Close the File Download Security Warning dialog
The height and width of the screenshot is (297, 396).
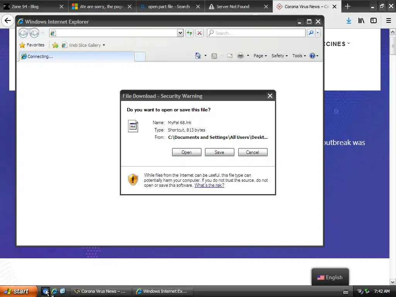point(270,96)
